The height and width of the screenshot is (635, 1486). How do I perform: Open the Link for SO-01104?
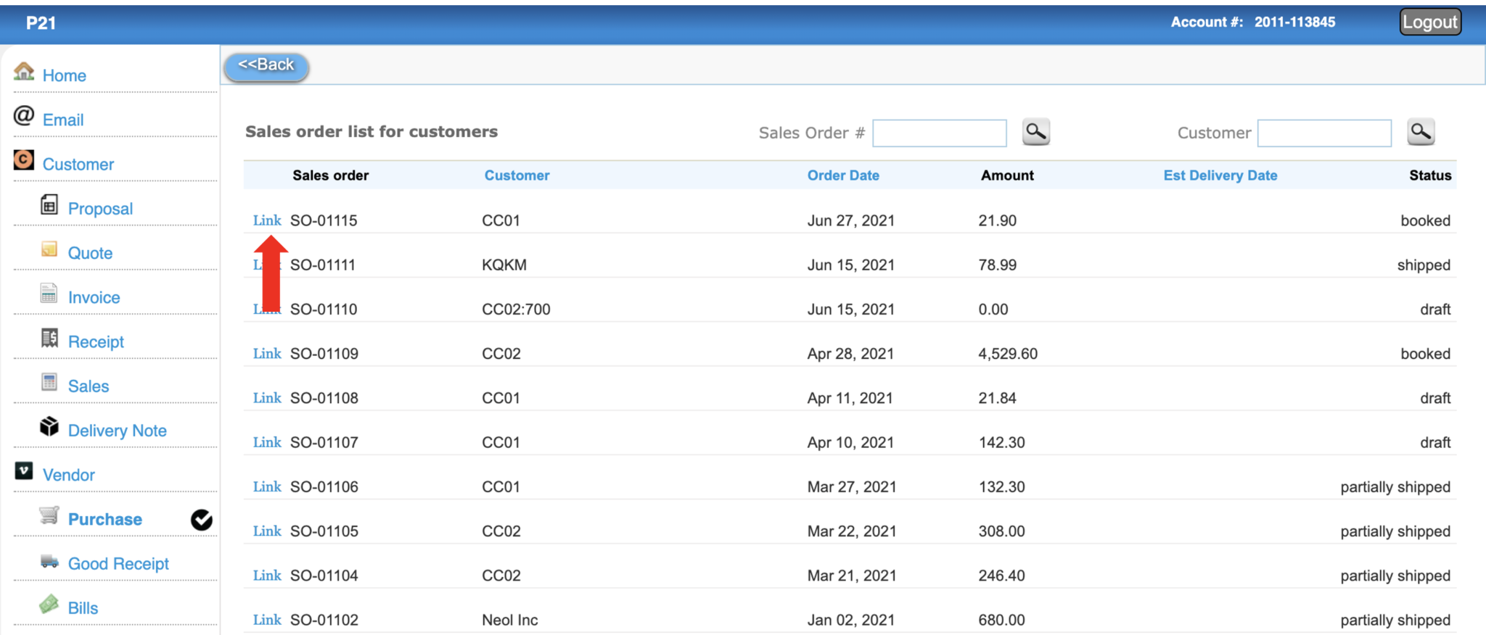click(267, 576)
